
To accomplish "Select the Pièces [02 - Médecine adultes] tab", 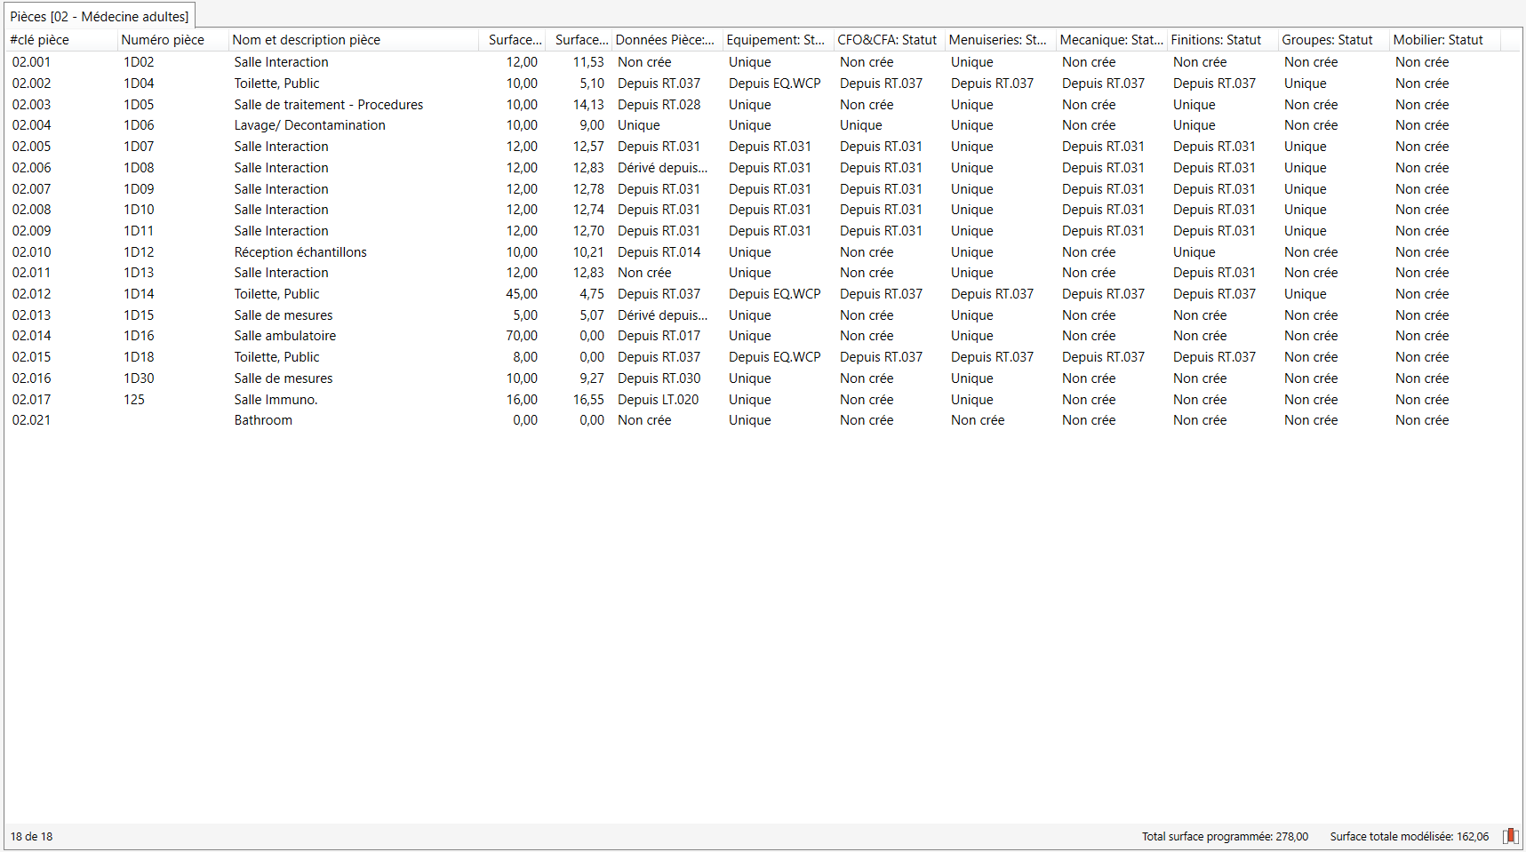I will click(x=100, y=16).
